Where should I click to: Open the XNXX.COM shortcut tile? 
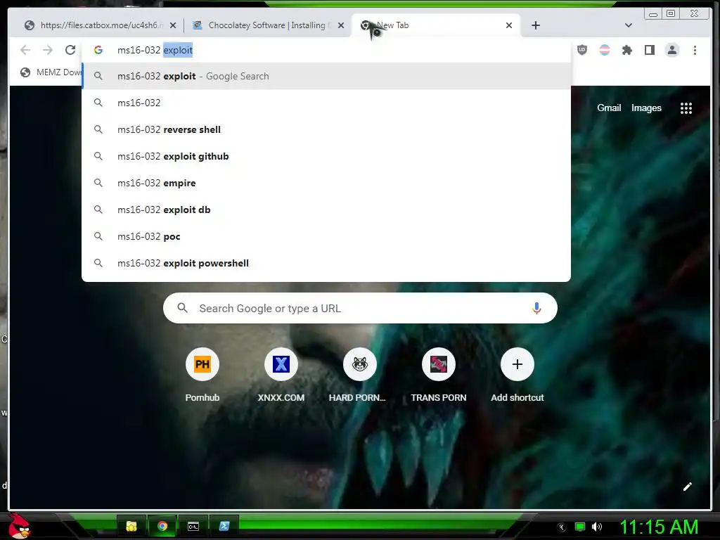click(281, 375)
